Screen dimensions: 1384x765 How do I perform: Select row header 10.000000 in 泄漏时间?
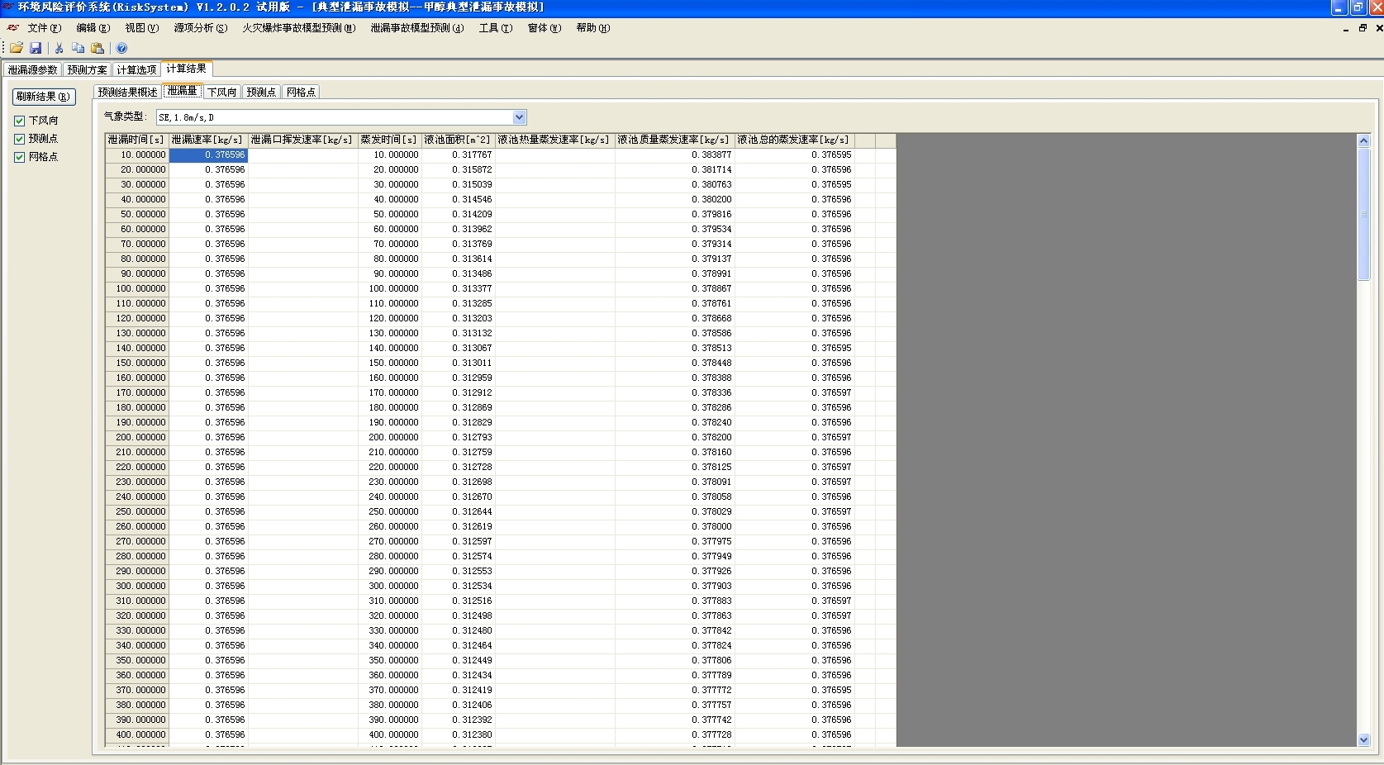pos(137,155)
